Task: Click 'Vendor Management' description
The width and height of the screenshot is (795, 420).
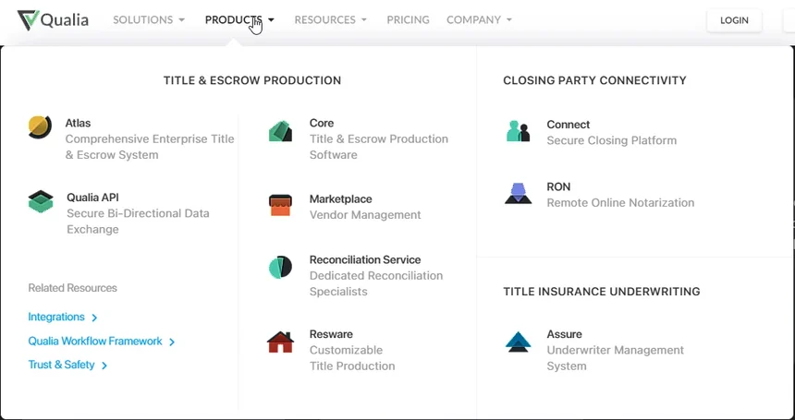Action: 365,215
